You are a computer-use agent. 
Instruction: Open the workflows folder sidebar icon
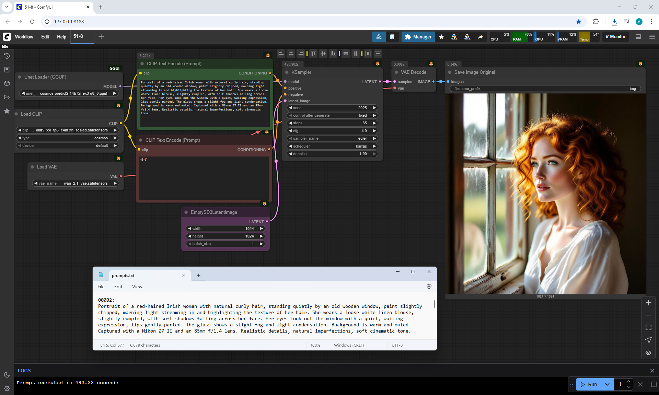point(7,97)
